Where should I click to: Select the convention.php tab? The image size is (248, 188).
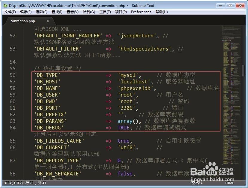click(22, 21)
